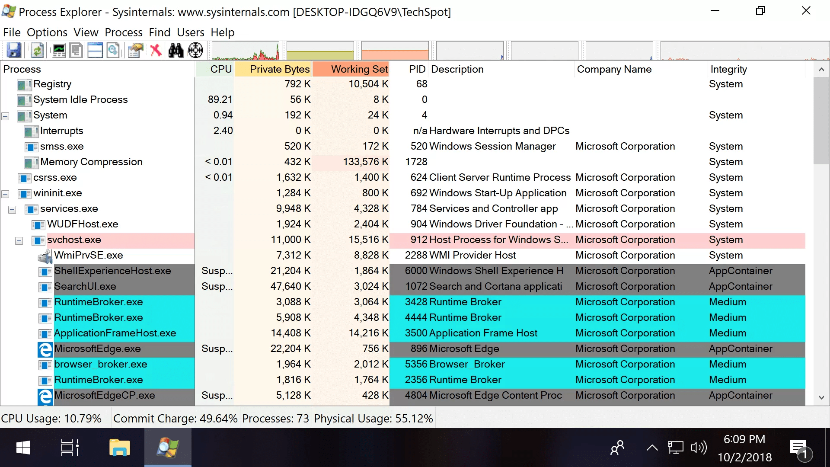Select the System Idle Process row
Image resolution: width=830 pixels, height=467 pixels.
(x=403, y=99)
